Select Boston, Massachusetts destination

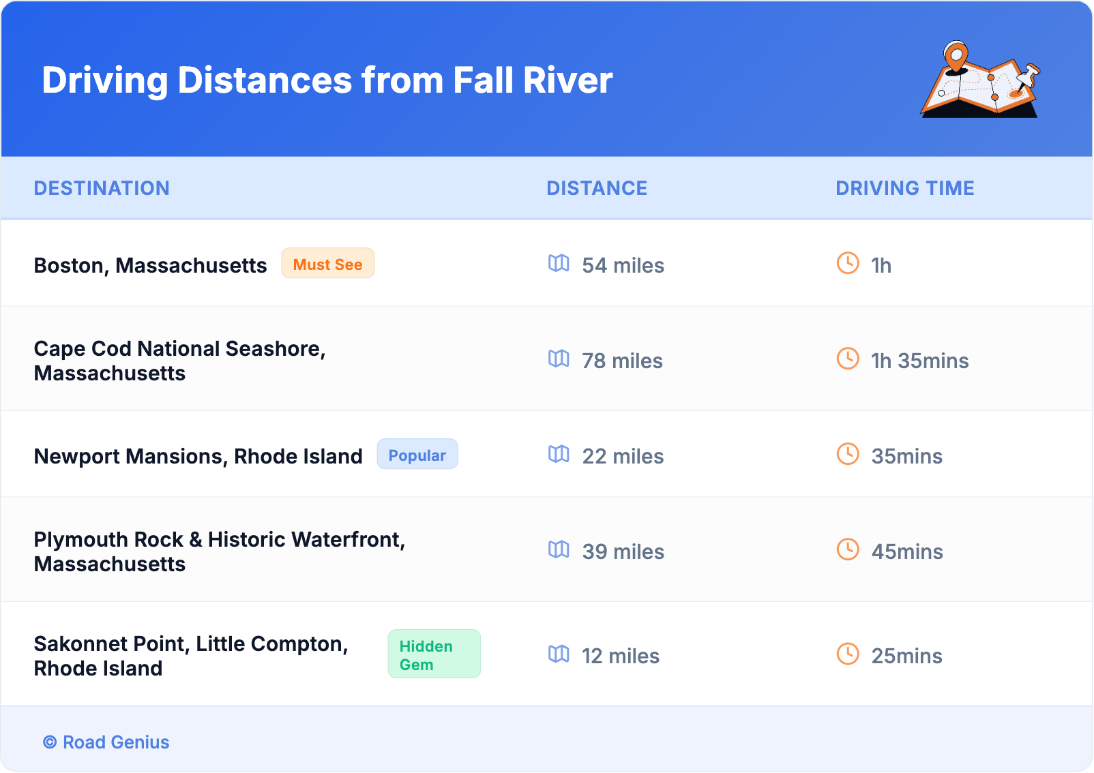[151, 265]
